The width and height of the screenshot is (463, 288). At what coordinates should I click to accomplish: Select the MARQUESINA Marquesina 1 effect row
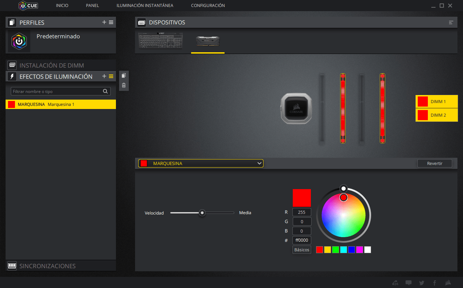(x=61, y=104)
